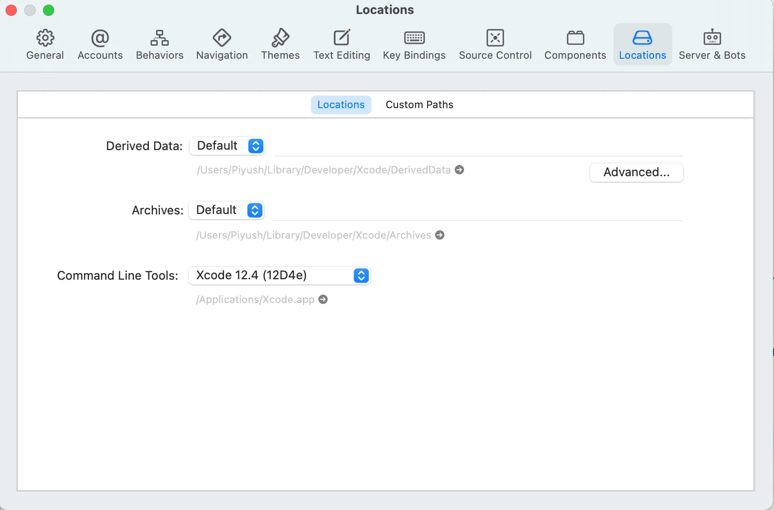Click the Derived Data label
774x510 pixels.
(x=144, y=146)
